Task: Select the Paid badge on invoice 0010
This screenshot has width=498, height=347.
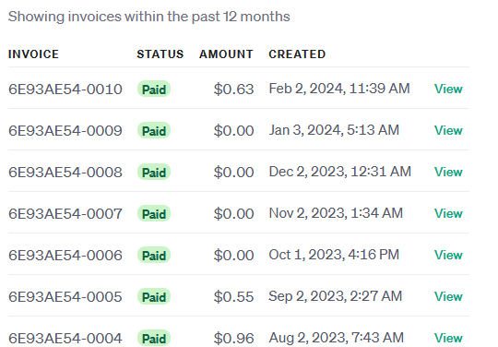Action: click(154, 89)
